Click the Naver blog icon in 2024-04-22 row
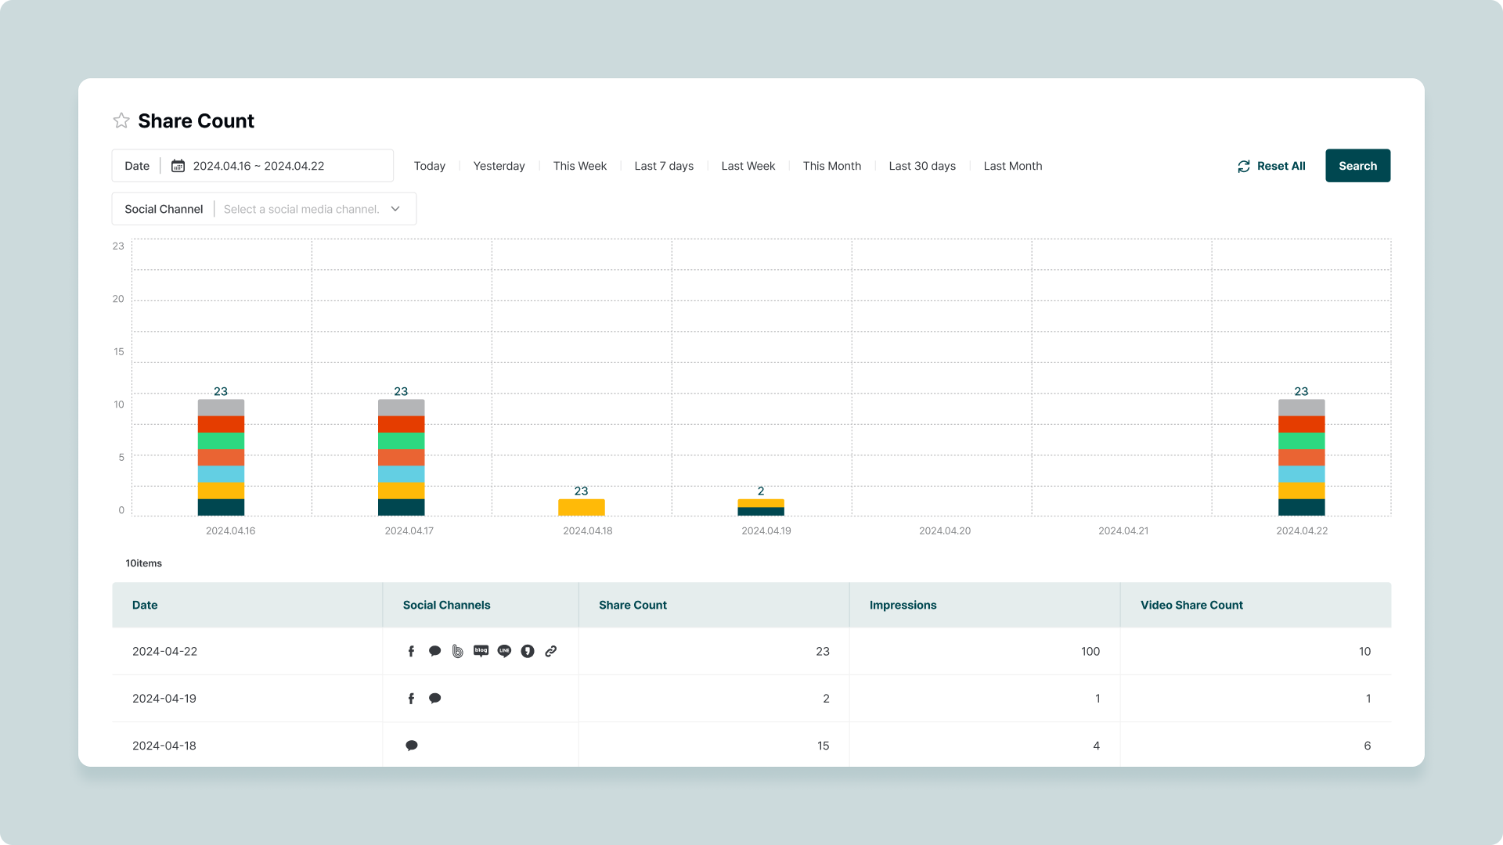The height and width of the screenshot is (845, 1503). coord(481,651)
